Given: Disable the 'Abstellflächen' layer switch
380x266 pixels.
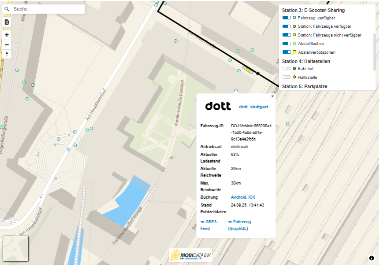Looking at the screenshot, I should pos(287,44).
